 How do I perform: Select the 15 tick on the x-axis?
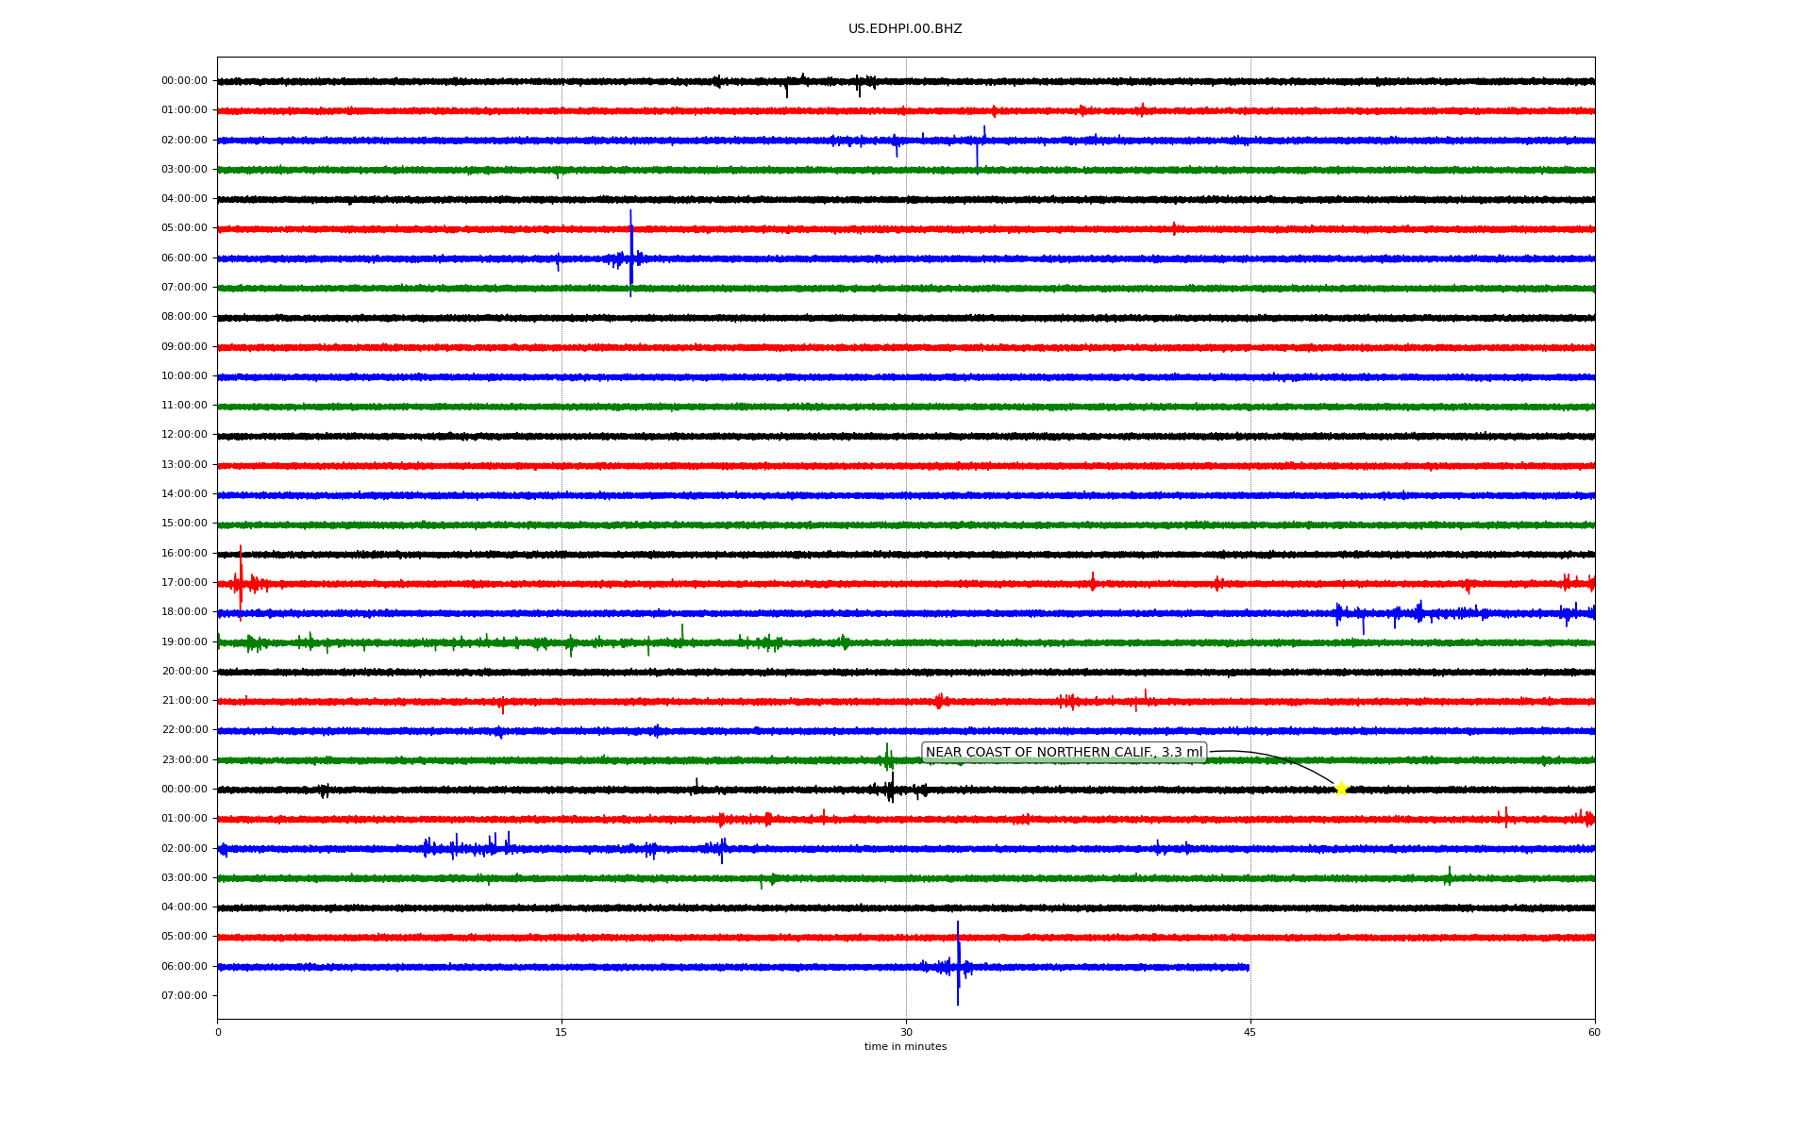pos(562,1032)
